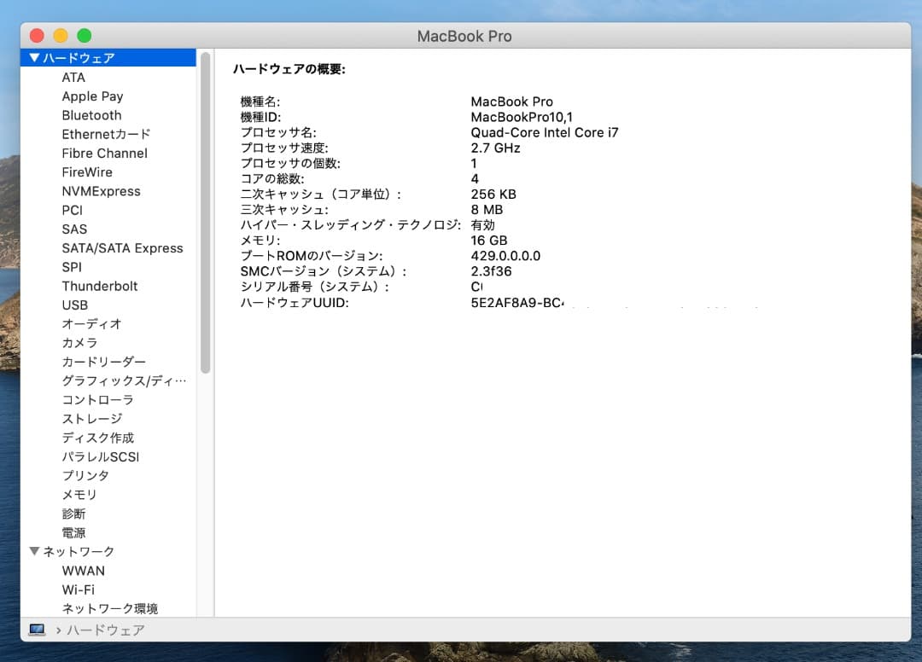Click boot ROM version 429.0.0.0.0
The height and width of the screenshot is (662, 922).
pos(505,256)
